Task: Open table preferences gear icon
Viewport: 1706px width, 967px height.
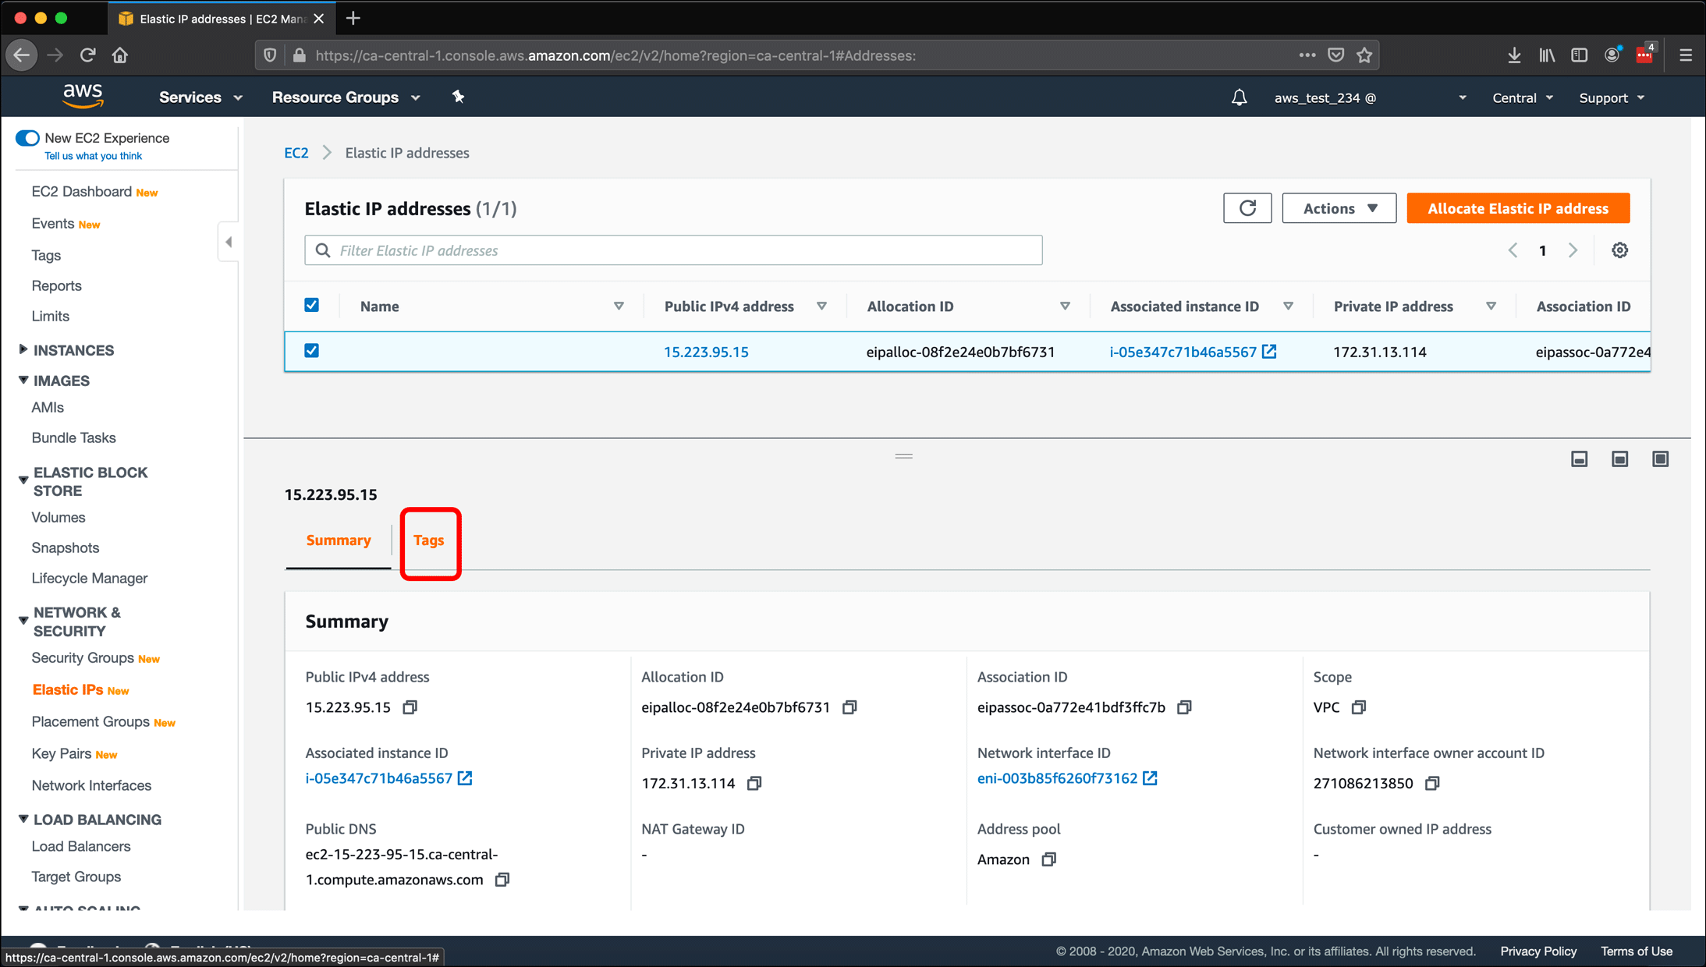Action: tap(1620, 250)
